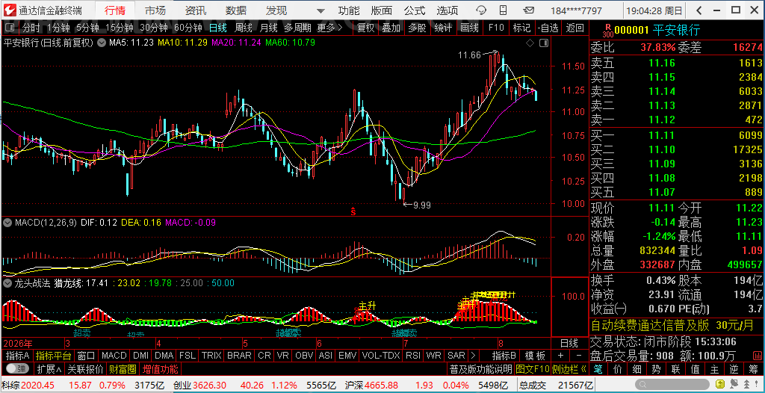Apply the KDJ-like DMI indicator tab
The height and width of the screenshot is (393, 765).
140,356
